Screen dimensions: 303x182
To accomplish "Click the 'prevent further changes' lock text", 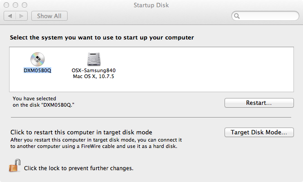I will (78, 168).
